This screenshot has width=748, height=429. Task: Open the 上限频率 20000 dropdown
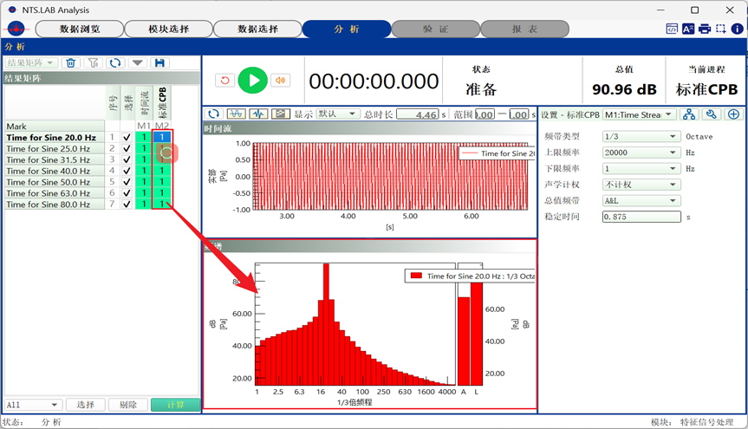(x=641, y=153)
